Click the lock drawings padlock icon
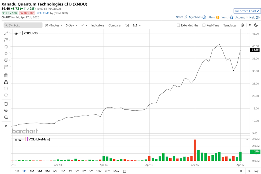The width and height of the screenshot is (261, 174). tap(6, 82)
